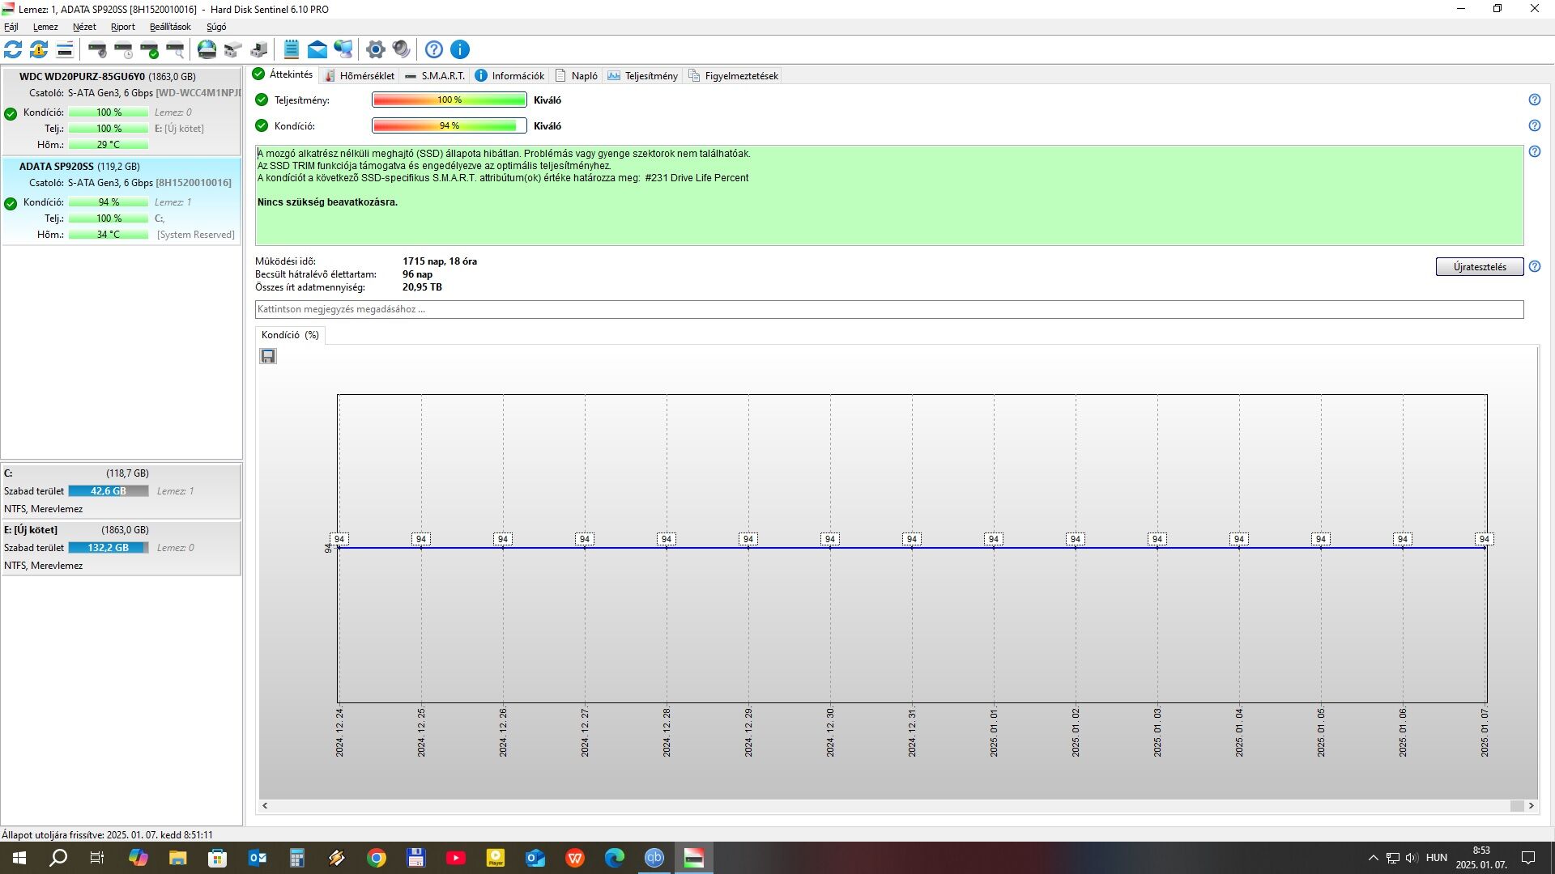1555x874 pixels.
Task: Click the '1715 nap, 18 óra' value
Action: [x=440, y=261]
